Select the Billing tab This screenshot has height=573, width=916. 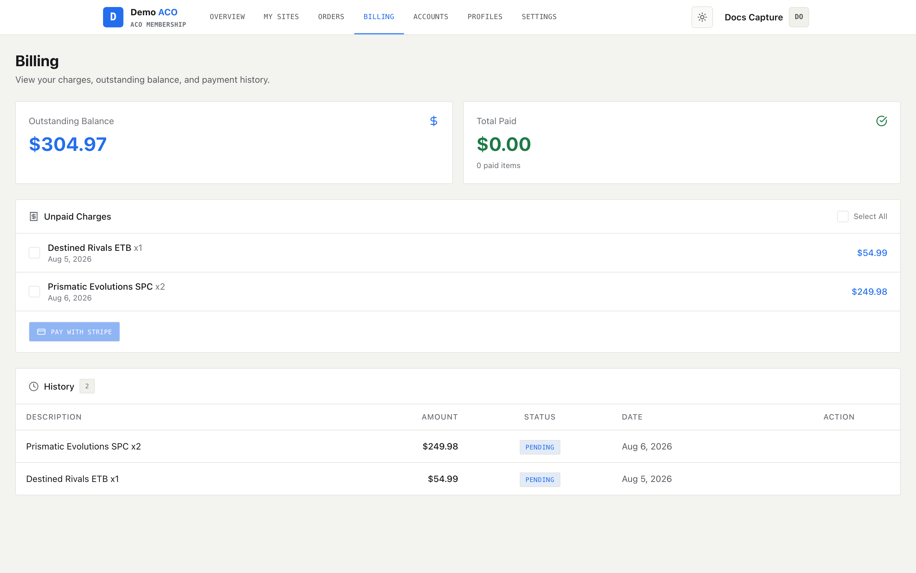point(379,17)
